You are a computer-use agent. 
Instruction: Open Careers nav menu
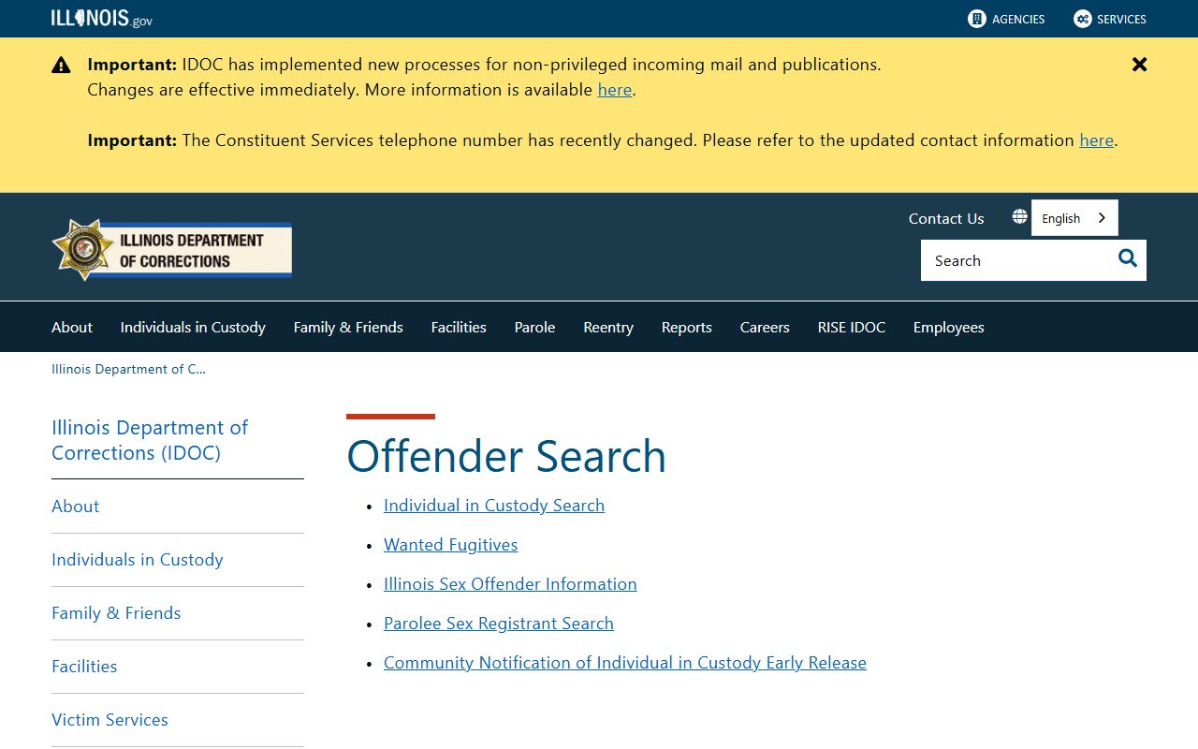(x=765, y=327)
